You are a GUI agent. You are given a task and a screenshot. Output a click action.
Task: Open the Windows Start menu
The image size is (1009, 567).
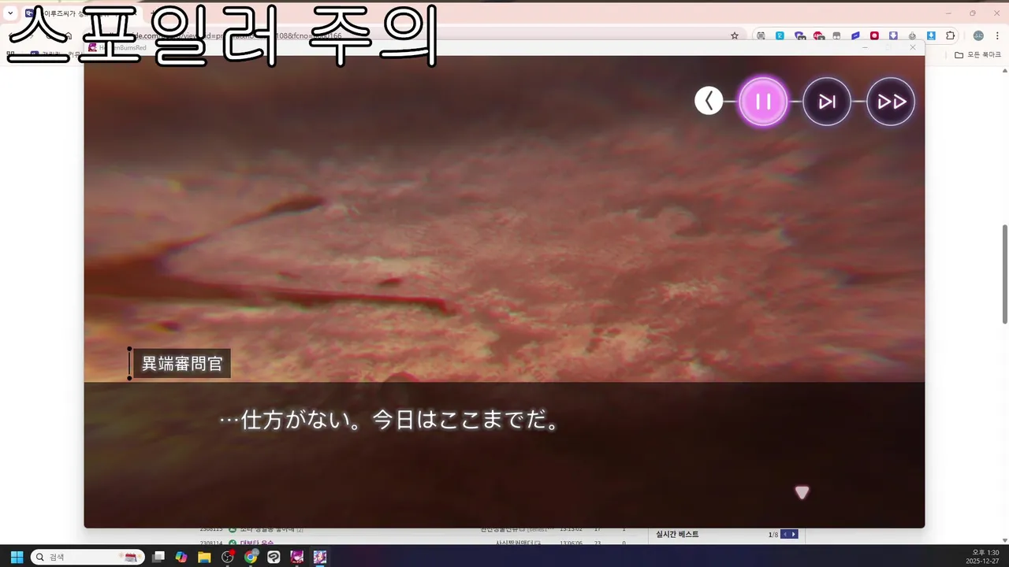17,557
